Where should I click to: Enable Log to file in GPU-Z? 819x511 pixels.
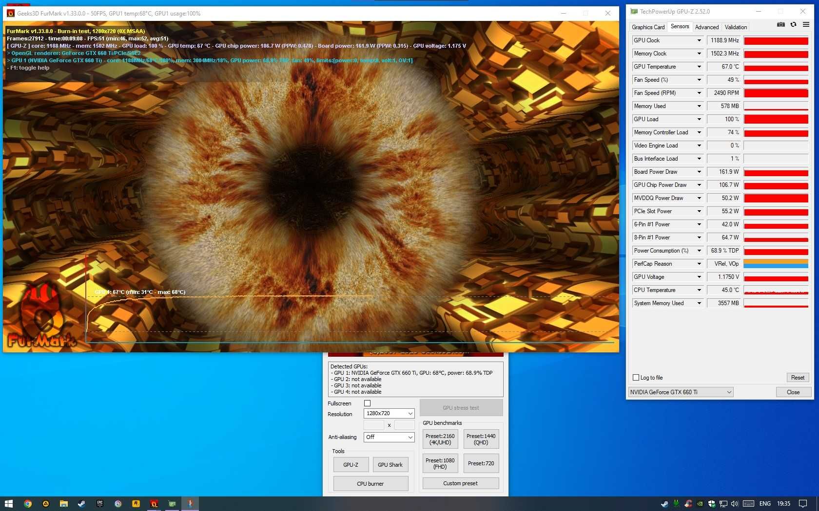pyautogui.click(x=636, y=378)
